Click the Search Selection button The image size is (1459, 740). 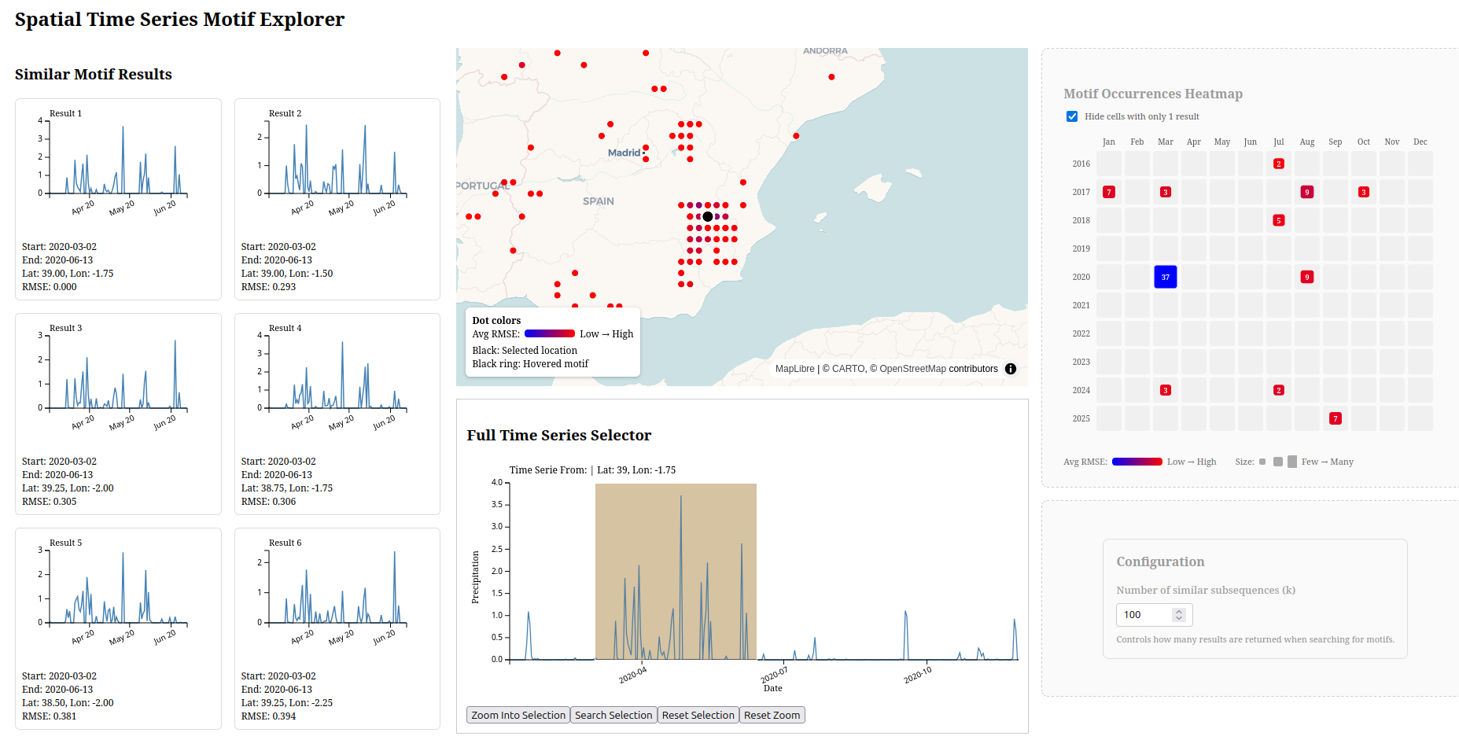pyautogui.click(x=613, y=715)
